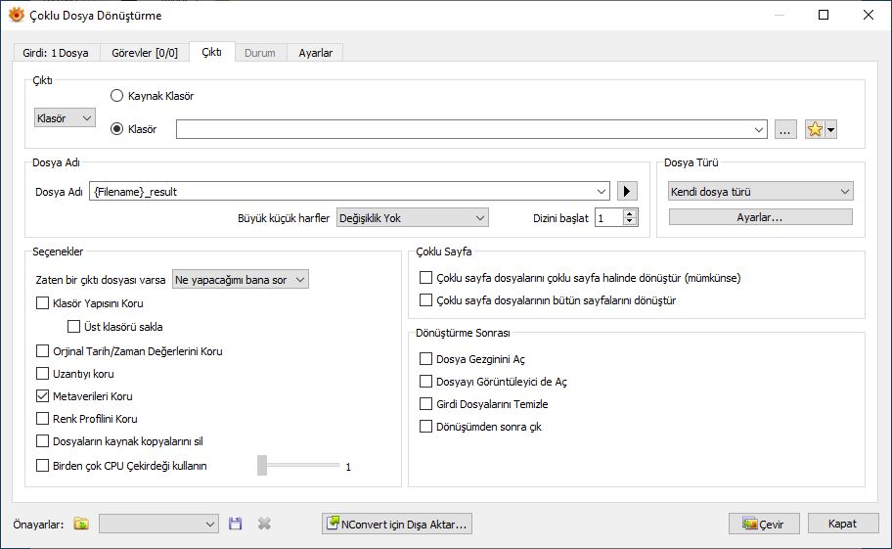The image size is (892, 549).
Task: Save preset with the floppy disk icon
Action: [235, 524]
